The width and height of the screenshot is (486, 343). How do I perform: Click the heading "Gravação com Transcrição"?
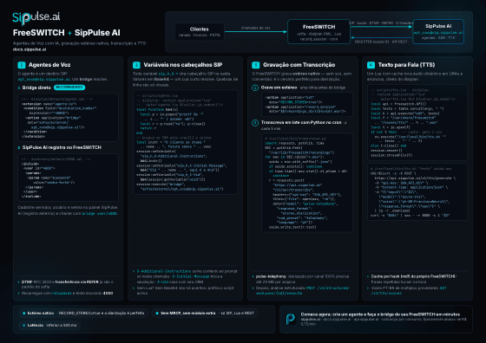[299, 65]
